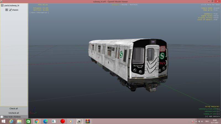
Task: Minimize the OpenIV Model Viewer window
Action: point(209,1)
